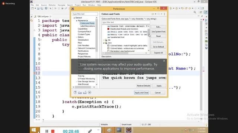Click the Expand All button
This screenshot has height=133, width=238.
(158, 53)
